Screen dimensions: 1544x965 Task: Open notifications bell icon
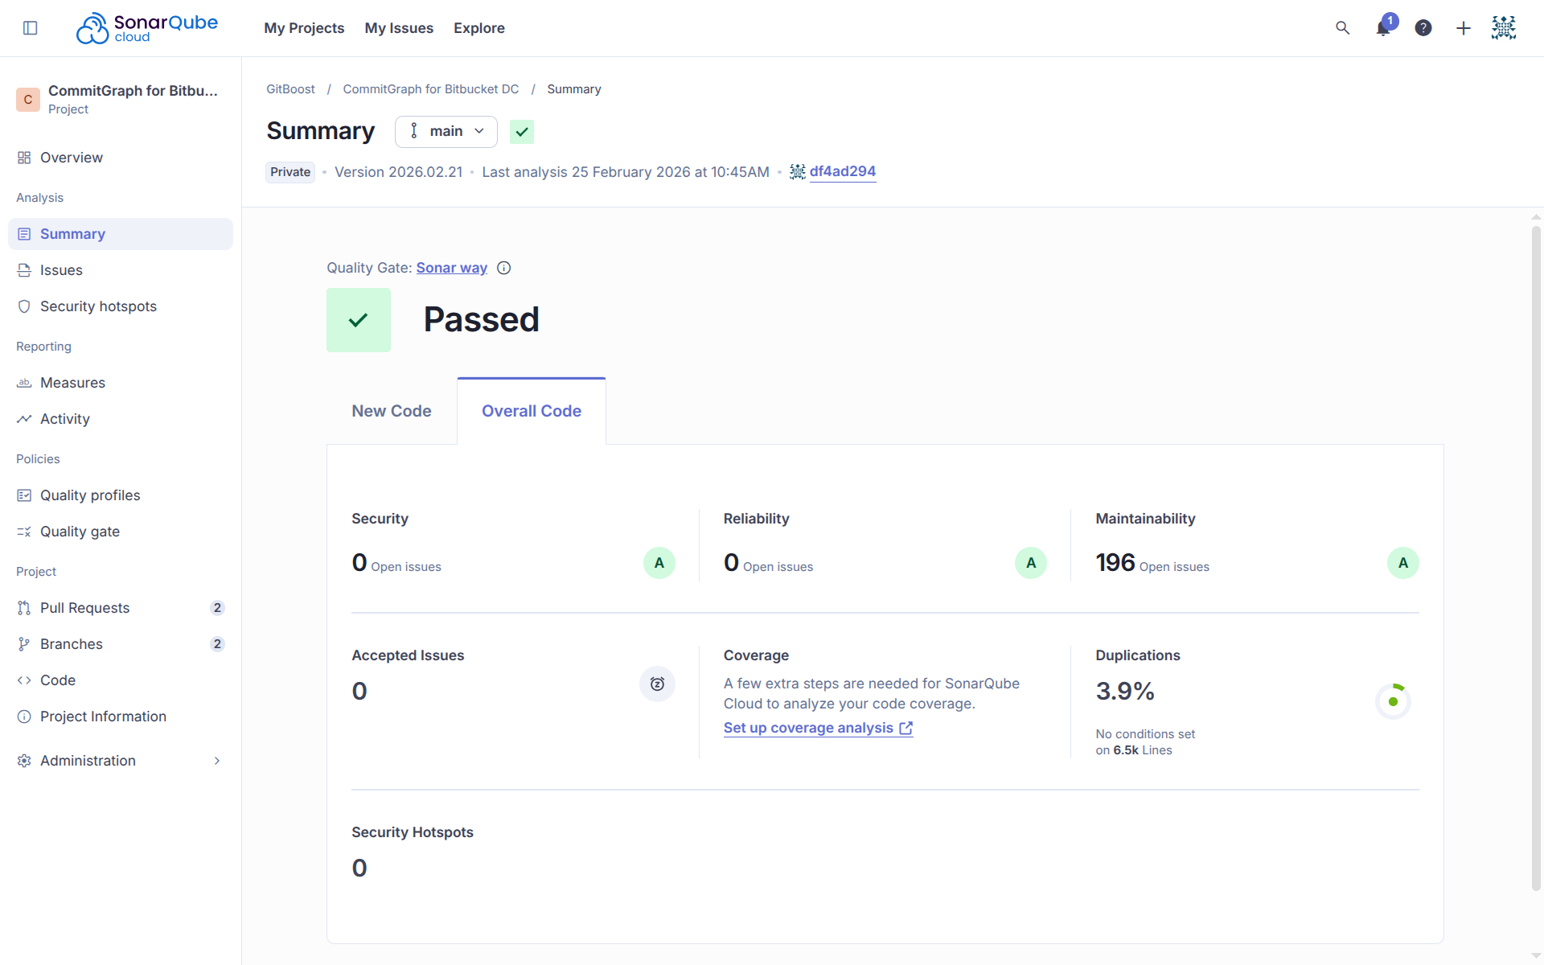pos(1383,28)
